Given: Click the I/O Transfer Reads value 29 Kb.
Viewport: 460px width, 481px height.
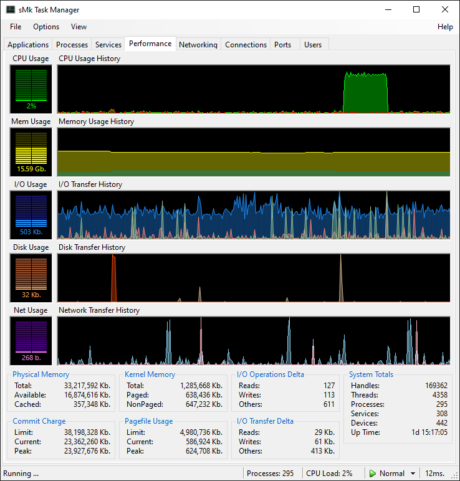Looking at the screenshot, I should (325, 432).
